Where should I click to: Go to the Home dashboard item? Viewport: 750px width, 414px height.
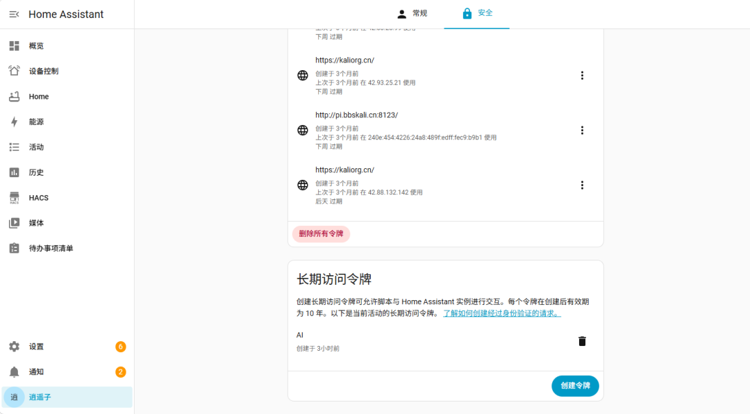pos(67,97)
